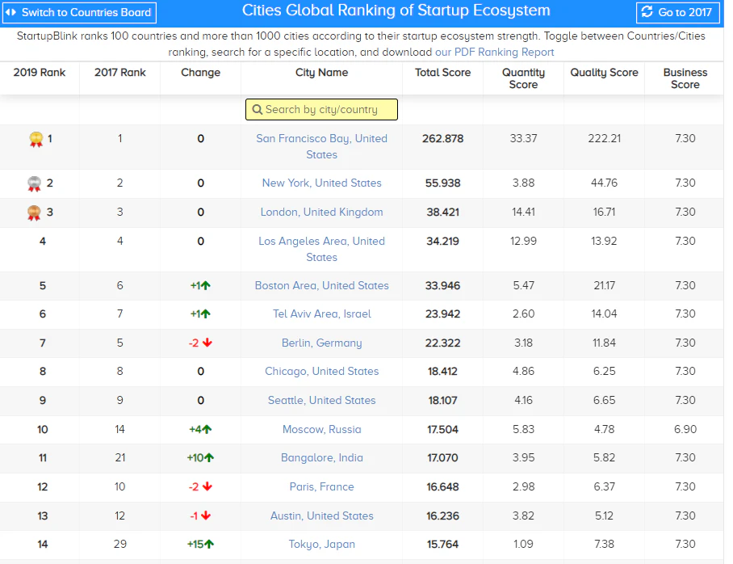Click the Search by city/country input field
The height and width of the screenshot is (564, 733).
tap(323, 108)
